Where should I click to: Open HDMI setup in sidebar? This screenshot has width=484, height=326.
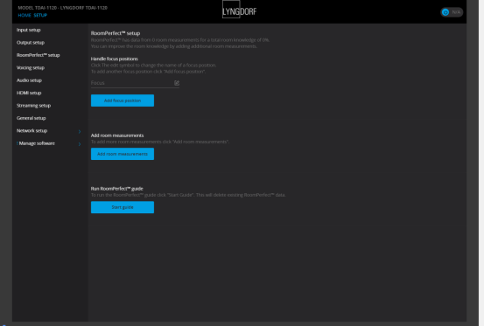pyautogui.click(x=29, y=93)
